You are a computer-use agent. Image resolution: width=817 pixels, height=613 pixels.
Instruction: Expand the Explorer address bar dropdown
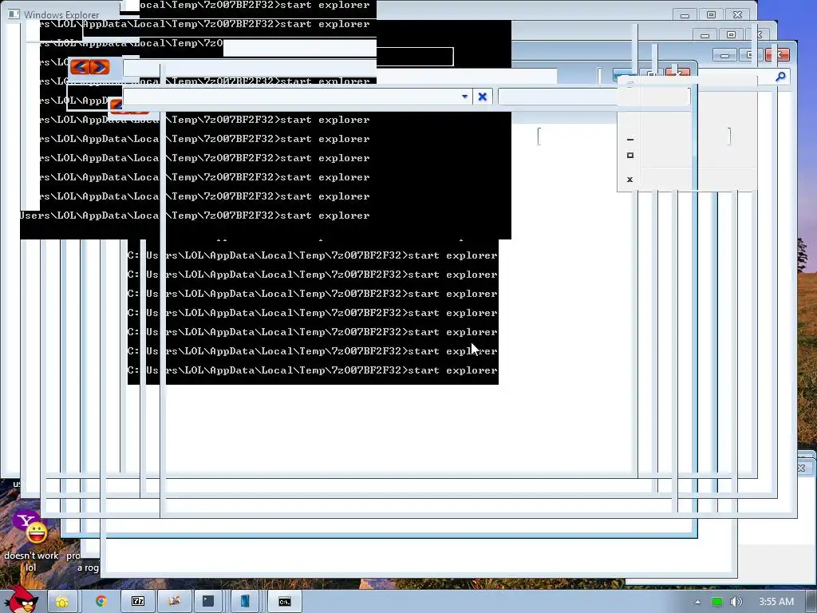464,97
